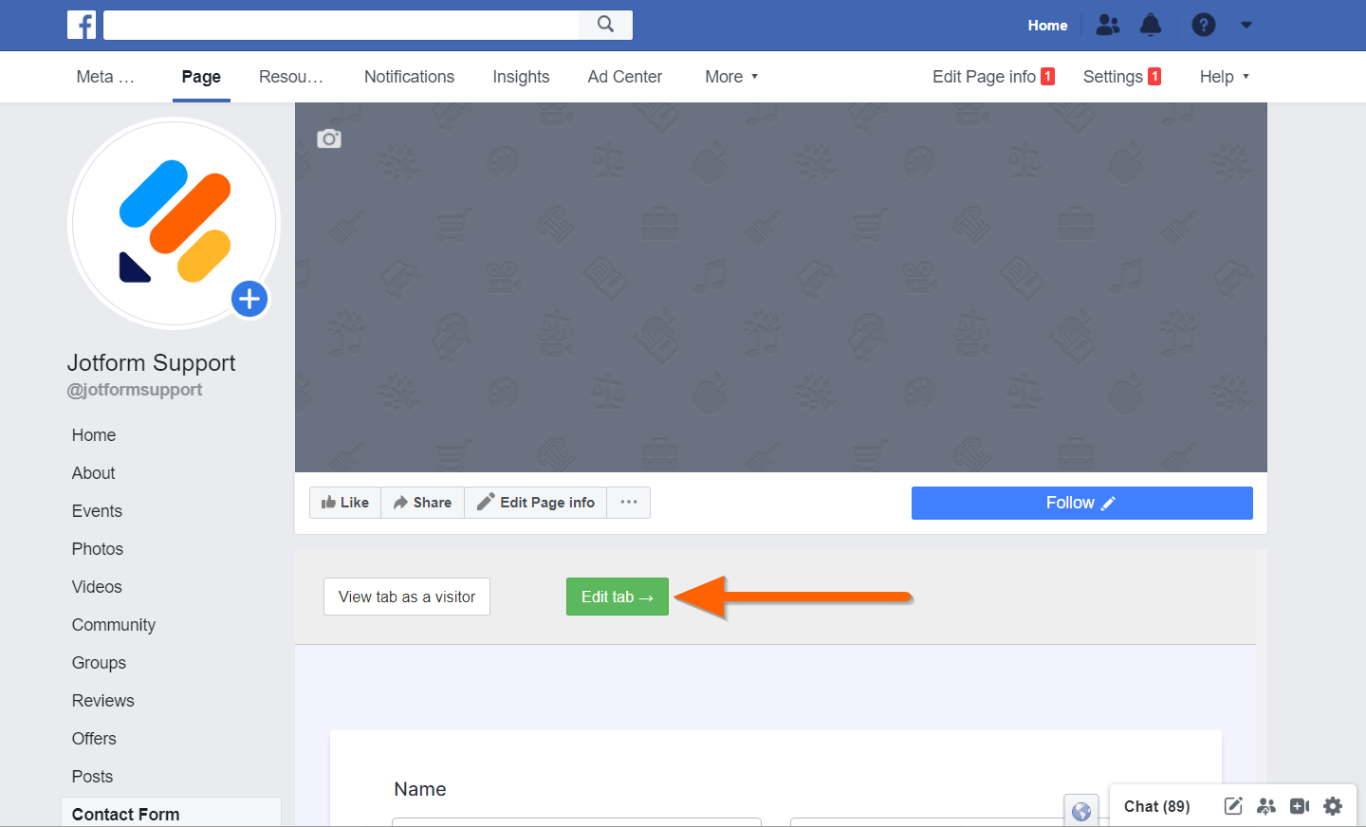The image size is (1366, 827).
Task: Expand the More dropdown menu
Action: tap(731, 77)
